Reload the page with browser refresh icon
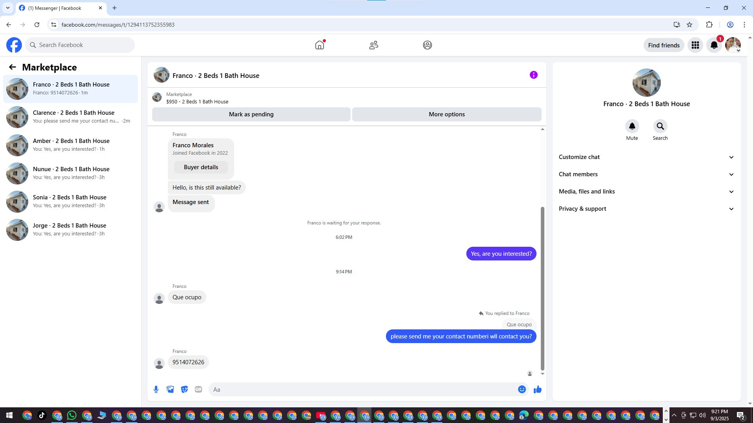Viewport: 753px width, 423px height. tap(37, 25)
